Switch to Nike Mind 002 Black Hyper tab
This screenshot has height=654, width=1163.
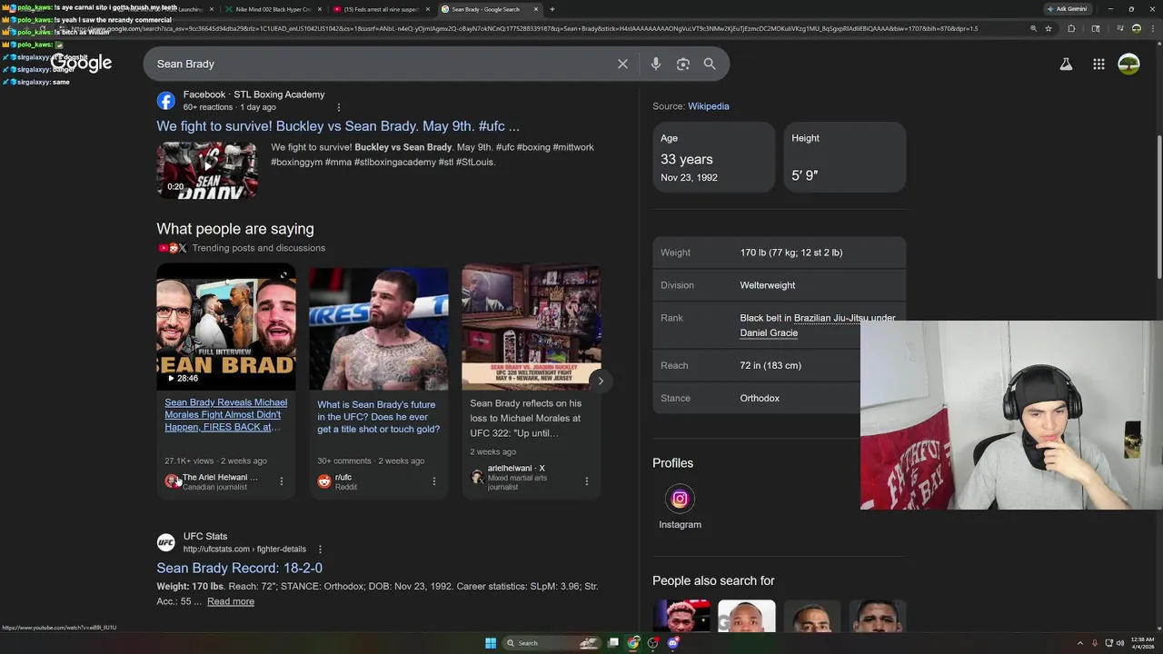point(273,9)
